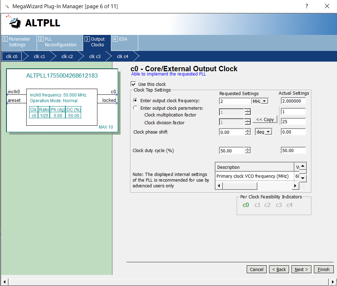Click actual division factor 25 field

coord(293,121)
